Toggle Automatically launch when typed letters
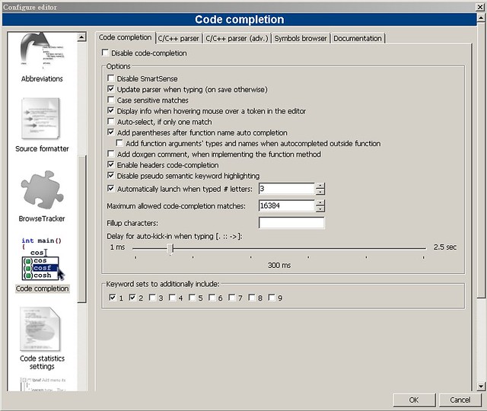This screenshot has height=411, width=487. pyautogui.click(x=110, y=188)
